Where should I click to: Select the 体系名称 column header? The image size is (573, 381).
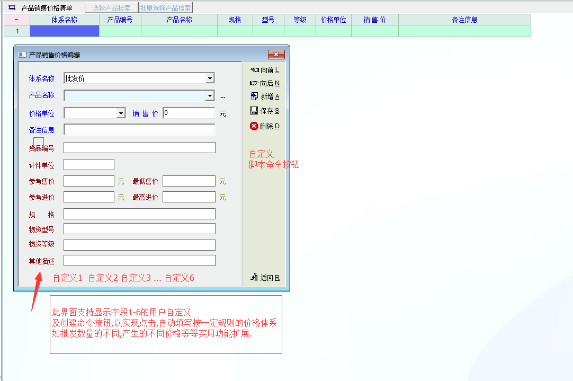click(x=65, y=20)
